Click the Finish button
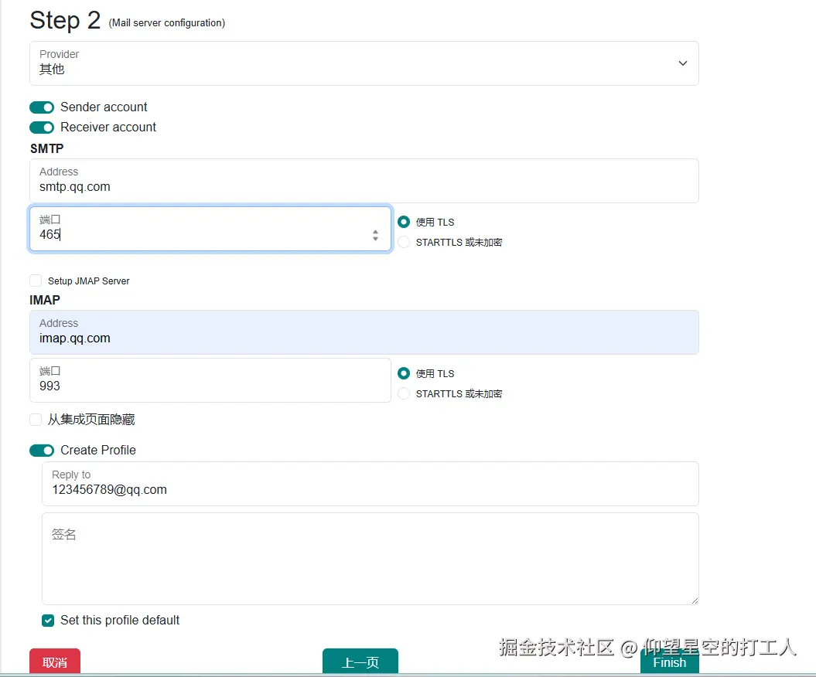Viewport: 816px width, 677px height. 669,662
